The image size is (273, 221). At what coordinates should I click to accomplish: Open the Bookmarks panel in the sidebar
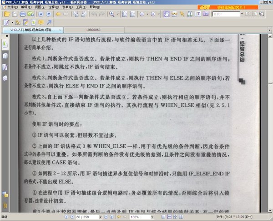tap(5, 45)
